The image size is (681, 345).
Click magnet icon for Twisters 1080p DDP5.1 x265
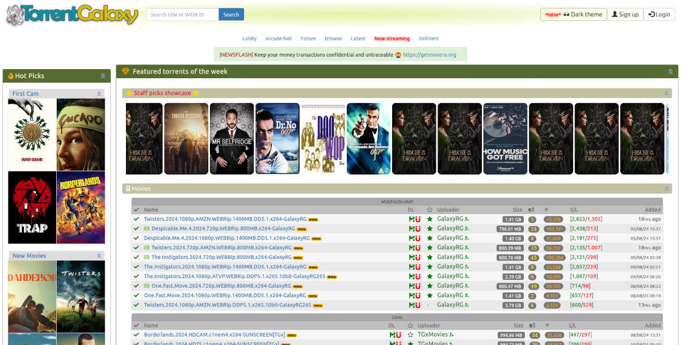pyautogui.click(x=418, y=305)
